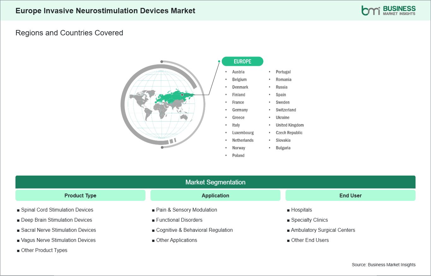Click 'Norway' in the country list
The height and width of the screenshot is (276, 431).
tap(239, 148)
